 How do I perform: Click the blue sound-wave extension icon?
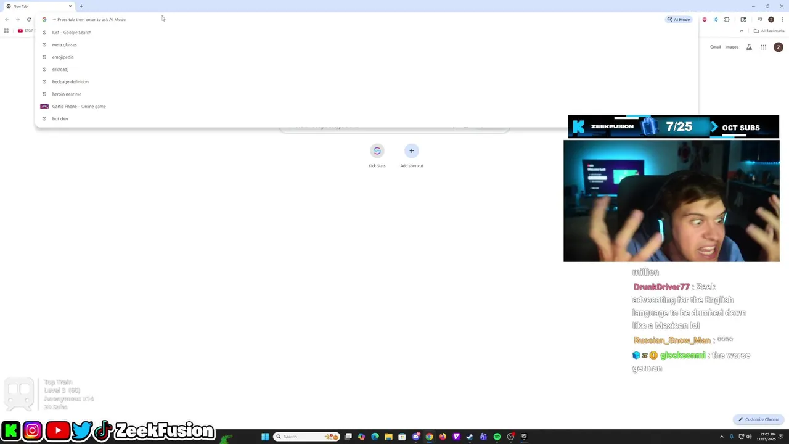coord(716,20)
